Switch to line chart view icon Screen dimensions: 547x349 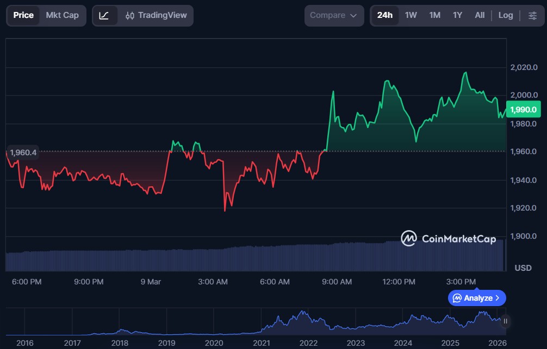coord(104,15)
